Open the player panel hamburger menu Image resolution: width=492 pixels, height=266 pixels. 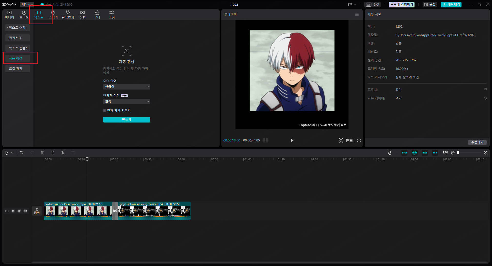click(x=357, y=14)
